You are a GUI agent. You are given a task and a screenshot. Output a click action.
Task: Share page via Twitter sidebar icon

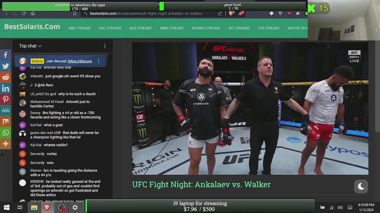[5, 66]
